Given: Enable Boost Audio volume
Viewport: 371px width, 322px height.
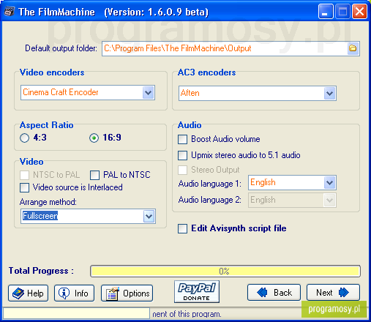Looking at the screenshot, I should point(182,139).
